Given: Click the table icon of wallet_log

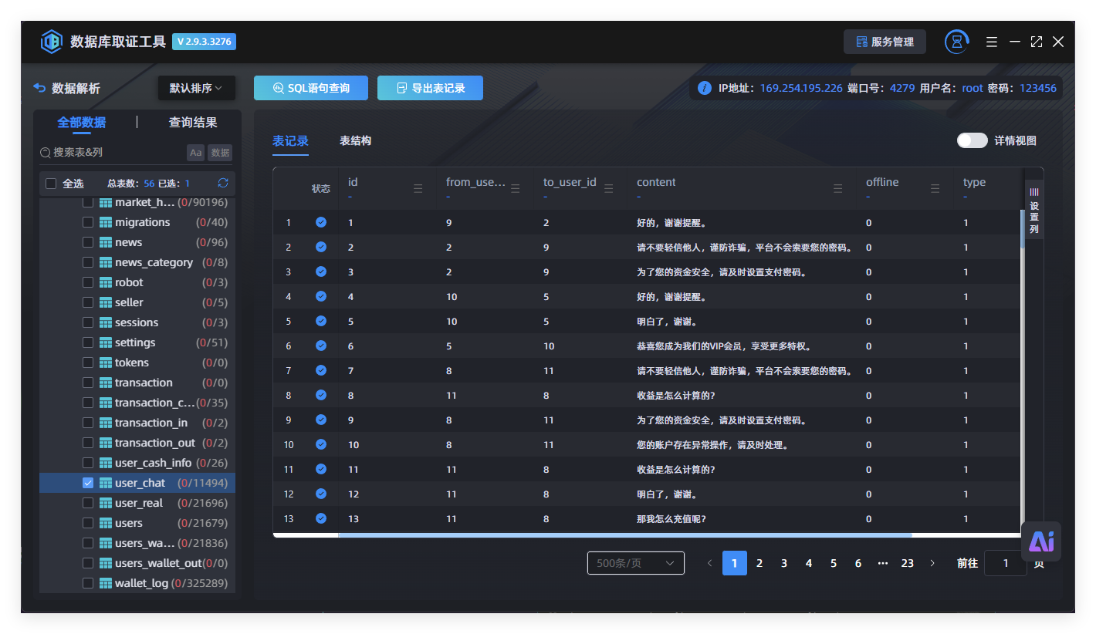Looking at the screenshot, I should (106, 583).
